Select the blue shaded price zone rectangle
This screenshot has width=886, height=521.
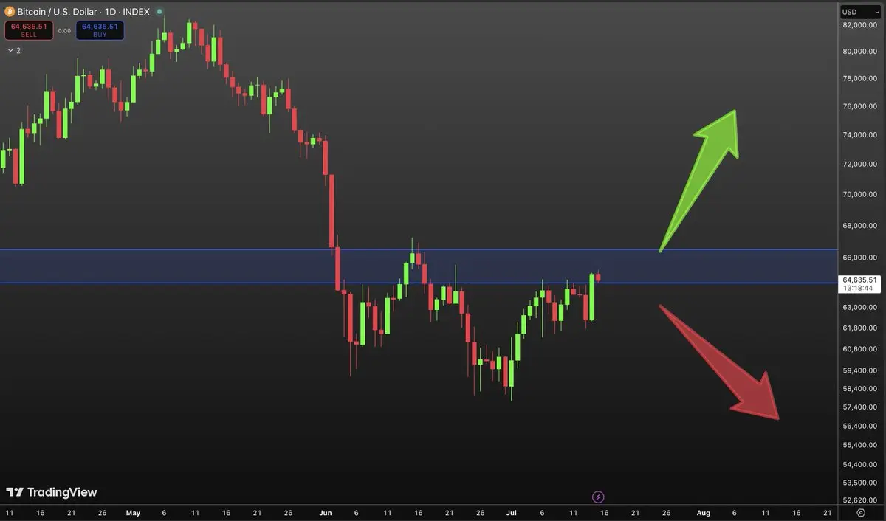419,266
